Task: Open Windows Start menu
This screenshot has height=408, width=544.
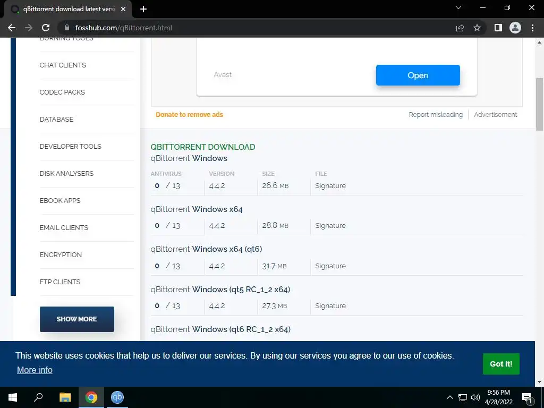Action: coord(13,397)
